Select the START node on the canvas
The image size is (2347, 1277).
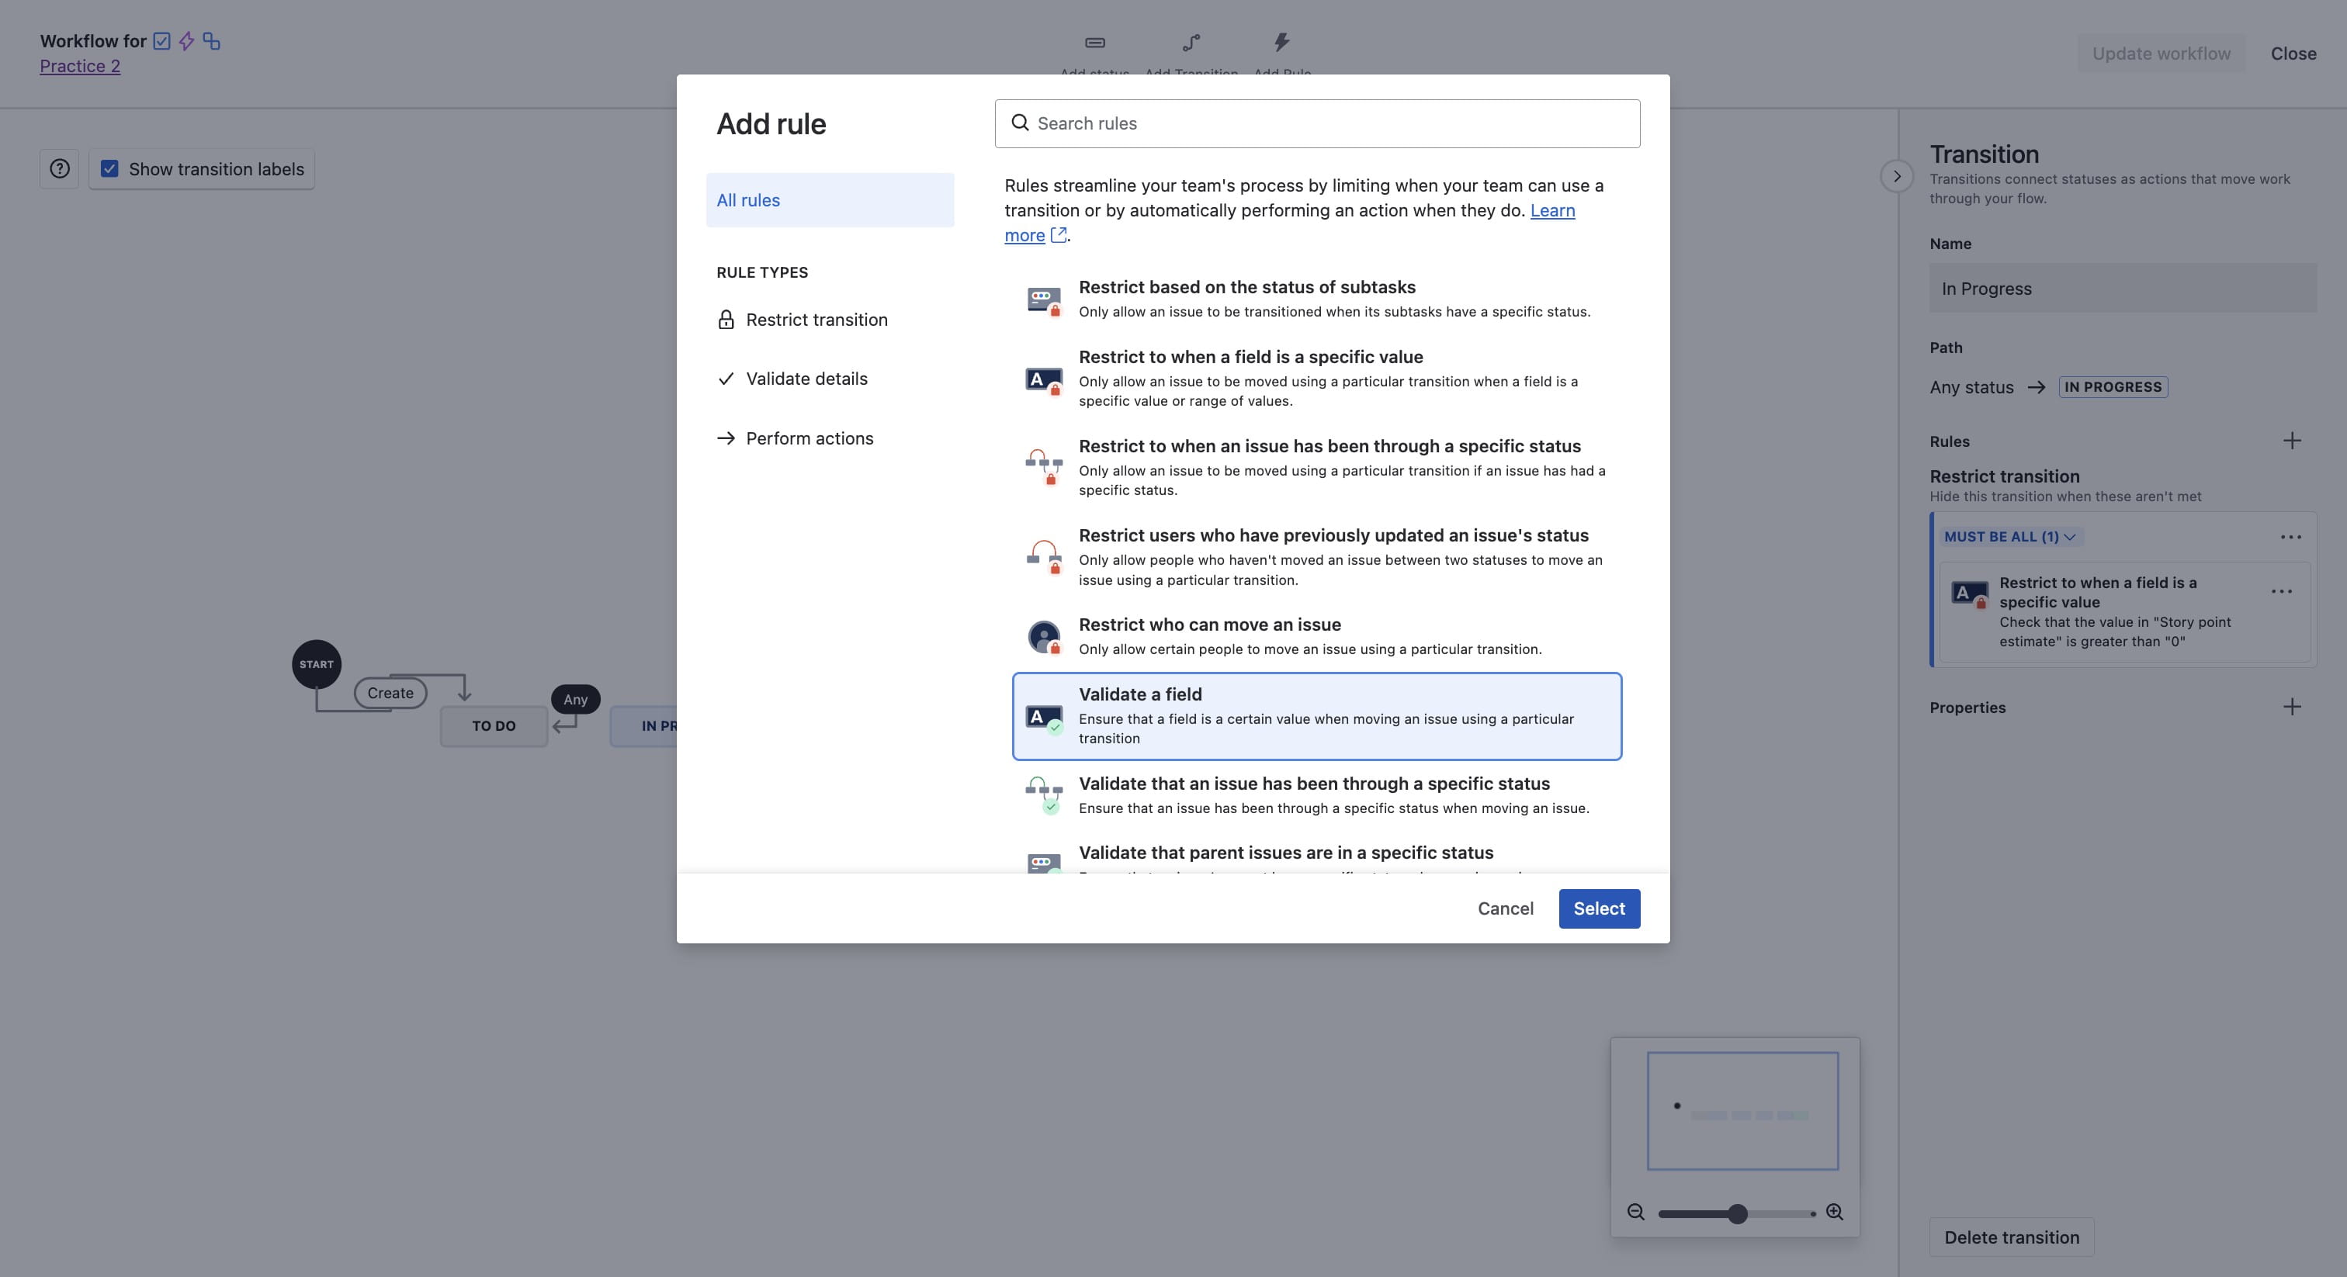(316, 664)
